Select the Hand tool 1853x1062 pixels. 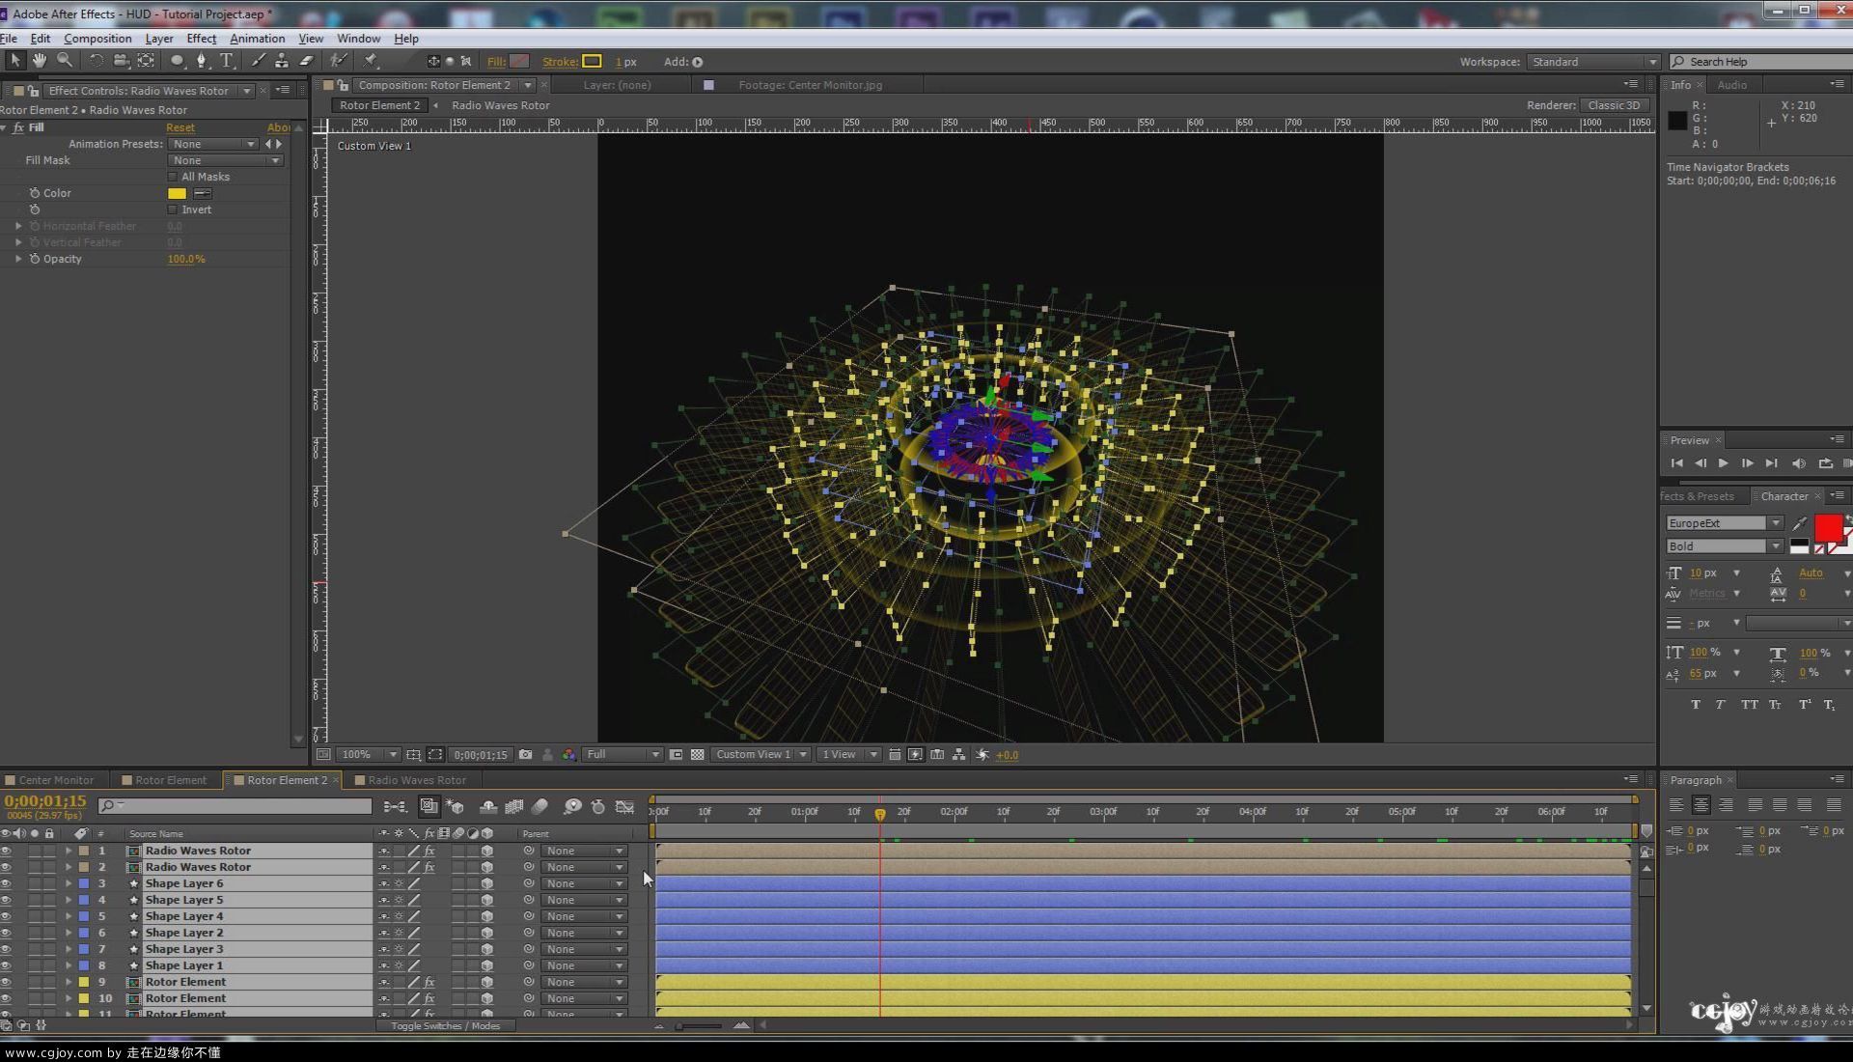[40, 61]
